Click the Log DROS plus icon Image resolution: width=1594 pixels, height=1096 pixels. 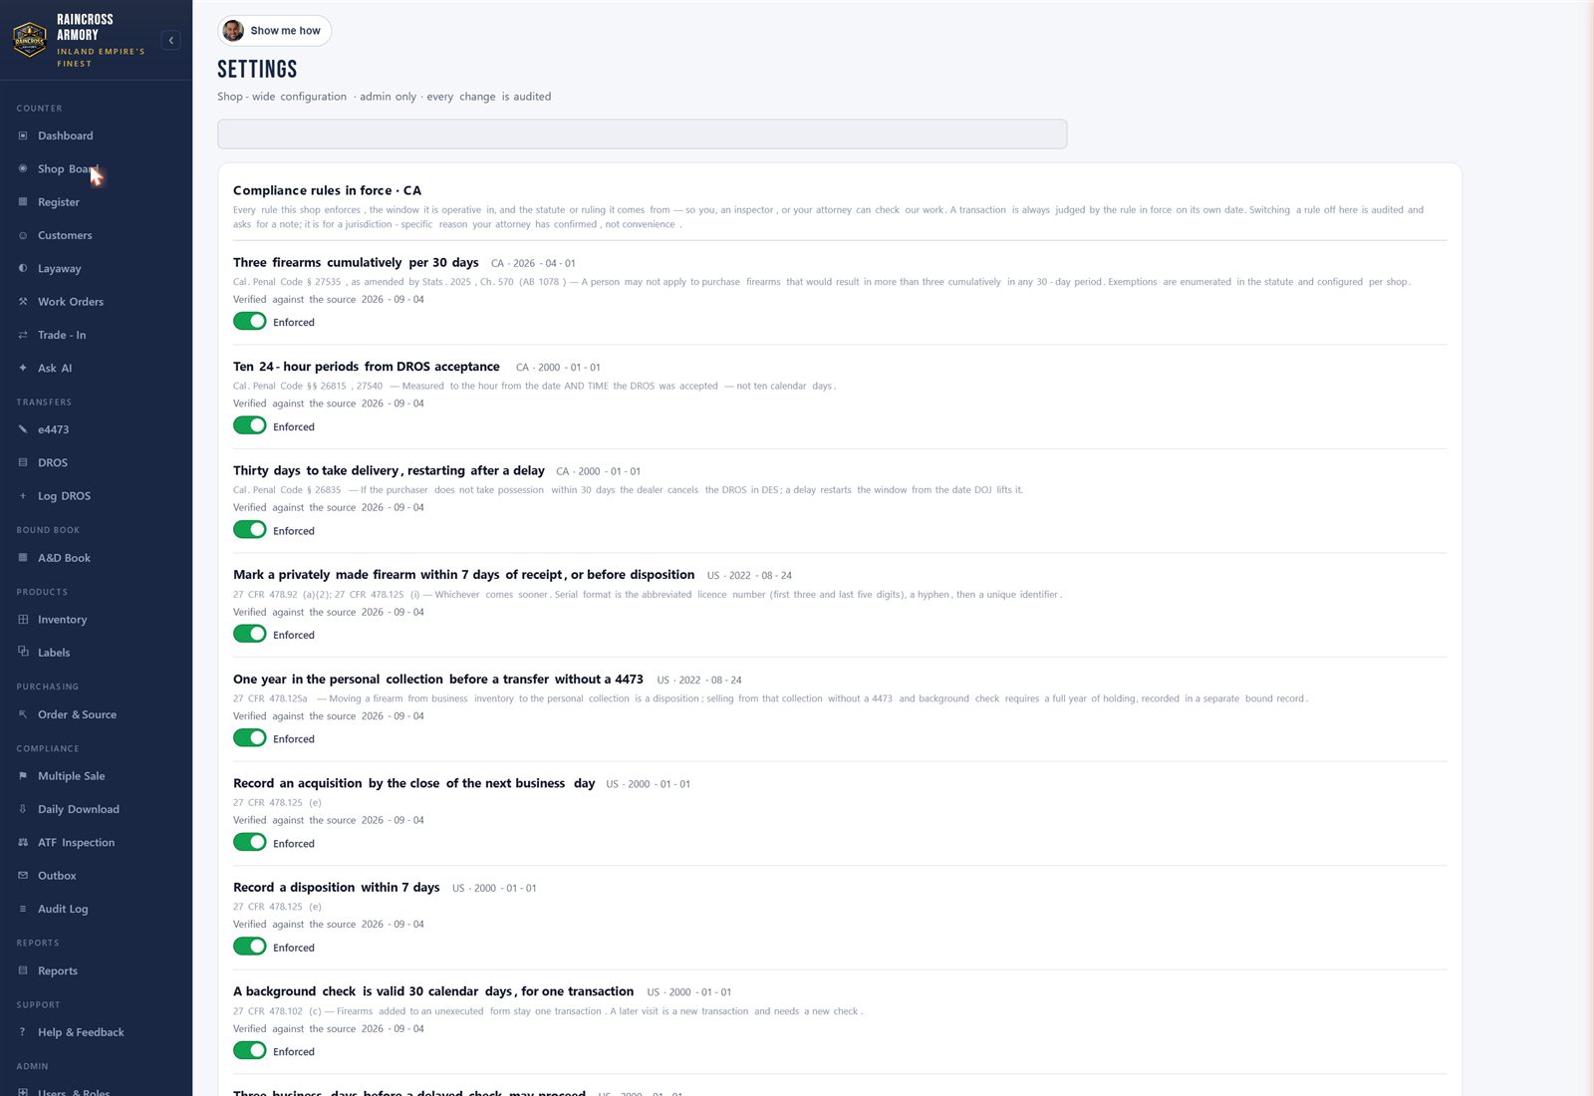point(23,495)
